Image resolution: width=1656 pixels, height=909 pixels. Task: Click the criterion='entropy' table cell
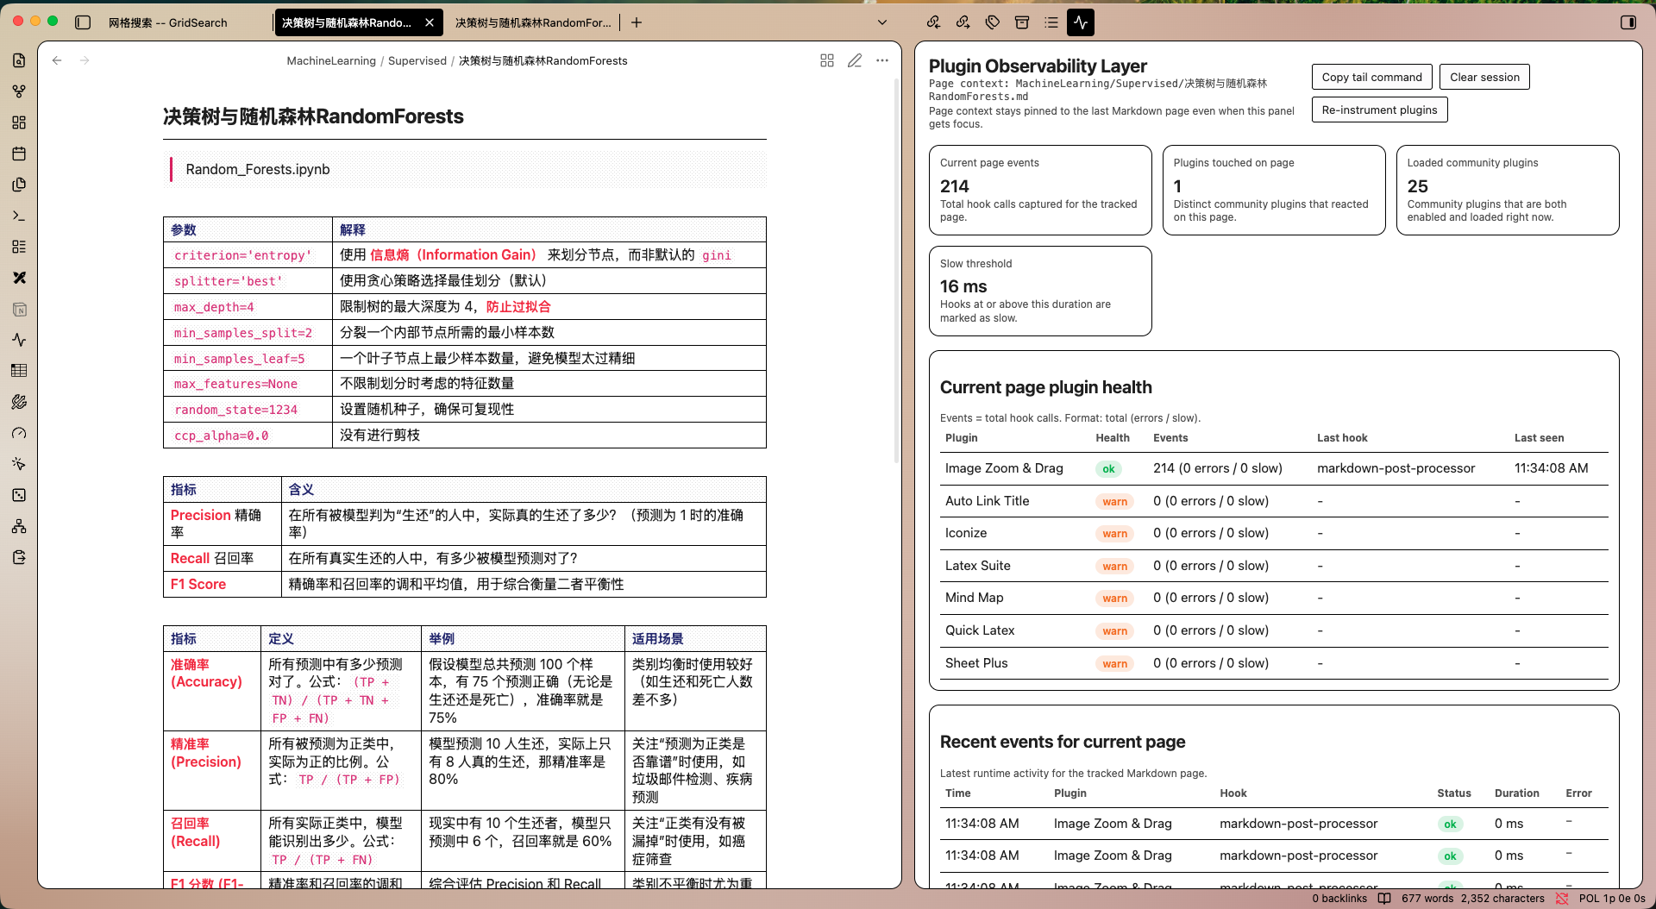[248, 255]
